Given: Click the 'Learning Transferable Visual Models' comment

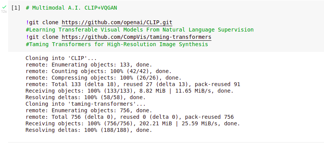Looking at the screenshot, I should click(140, 30).
